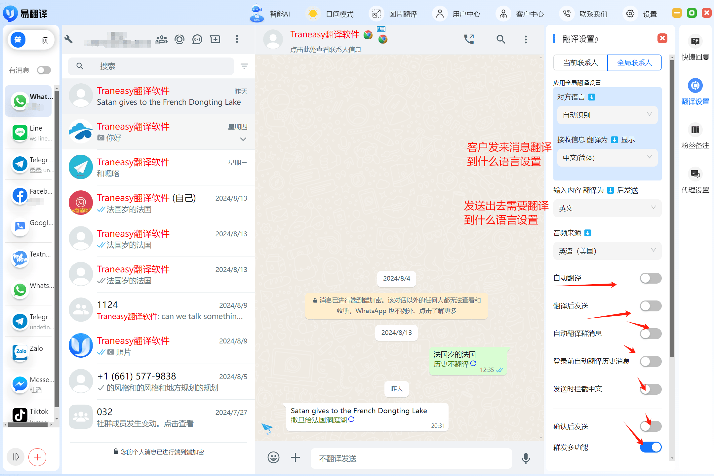The image size is (714, 476).
Task: Select Messenger in the app sidebar
Action: 28,384
